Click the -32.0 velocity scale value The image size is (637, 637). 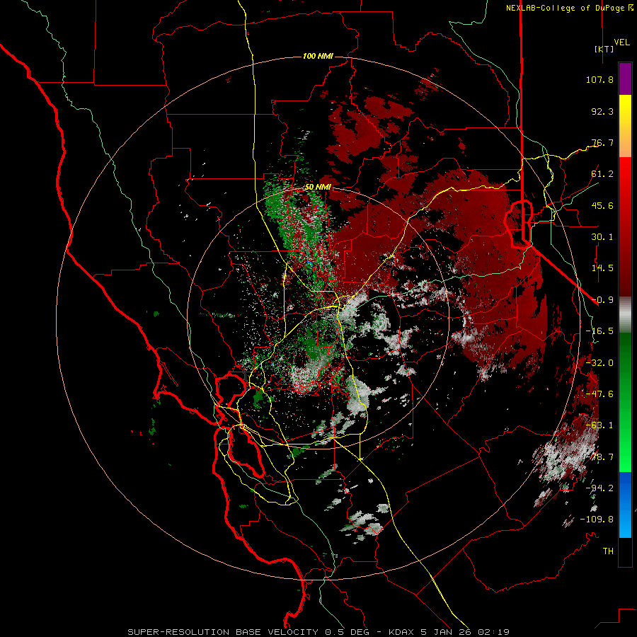[x=599, y=363]
